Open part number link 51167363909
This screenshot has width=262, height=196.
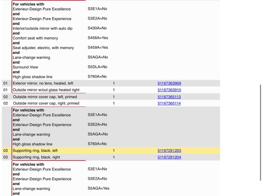(x=169, y=83)
